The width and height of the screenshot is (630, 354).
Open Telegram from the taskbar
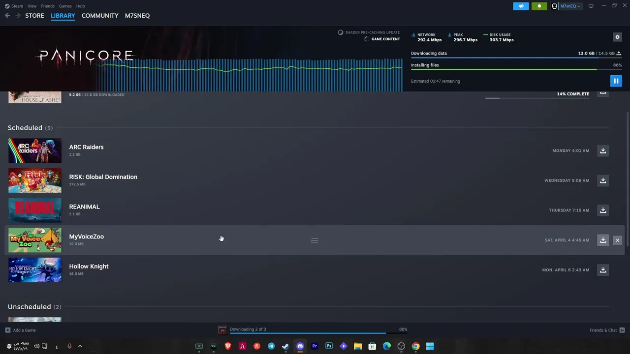point(271,346)
